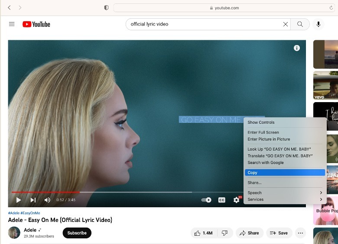Run search with magnifying glass button
Screen dimensions: 338x244
tap(300, 24)
